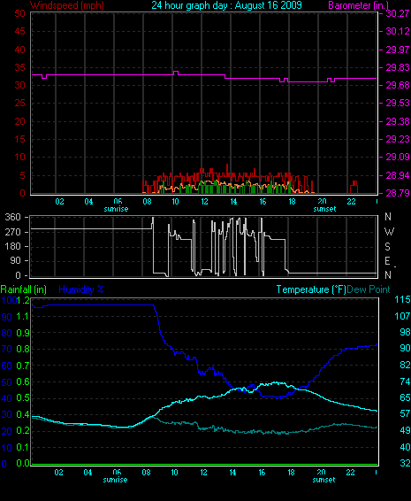Click the 360 wind direction axis label

pyautogui.click(x=12, y=217)
